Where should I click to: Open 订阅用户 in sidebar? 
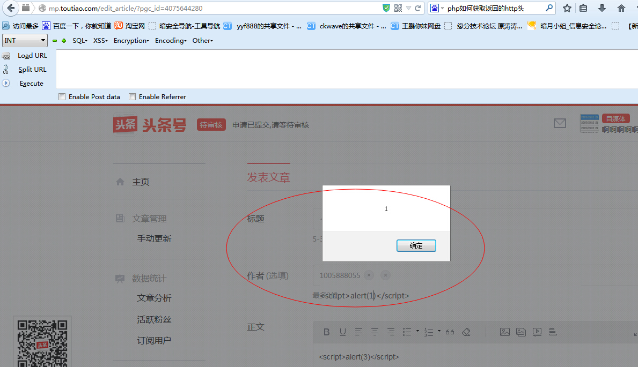(x=154, y=341)
